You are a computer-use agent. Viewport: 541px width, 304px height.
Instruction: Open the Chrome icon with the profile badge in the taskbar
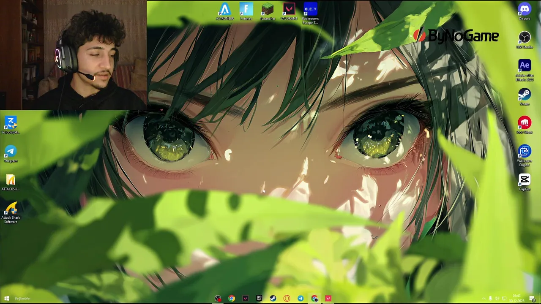314,299
